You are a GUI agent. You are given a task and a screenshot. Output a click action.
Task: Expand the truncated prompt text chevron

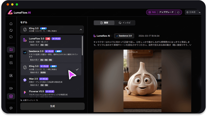[190, 45]
